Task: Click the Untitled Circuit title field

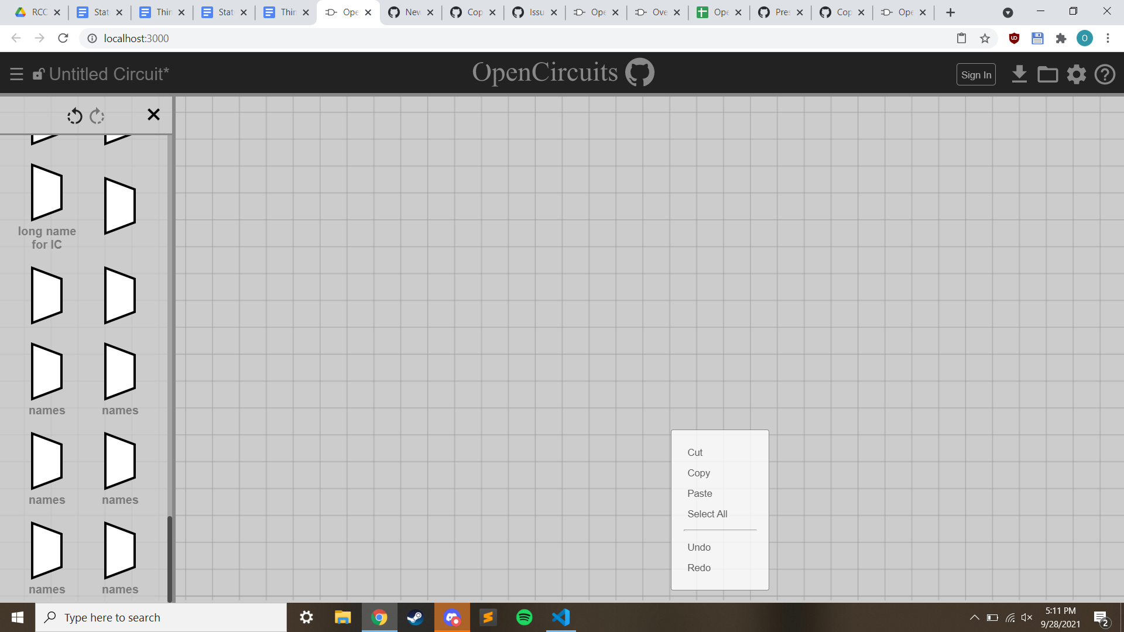Action: 109,74
